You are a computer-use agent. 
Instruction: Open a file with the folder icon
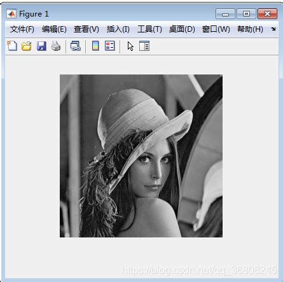pyautogui.click(x=27, y=46)
